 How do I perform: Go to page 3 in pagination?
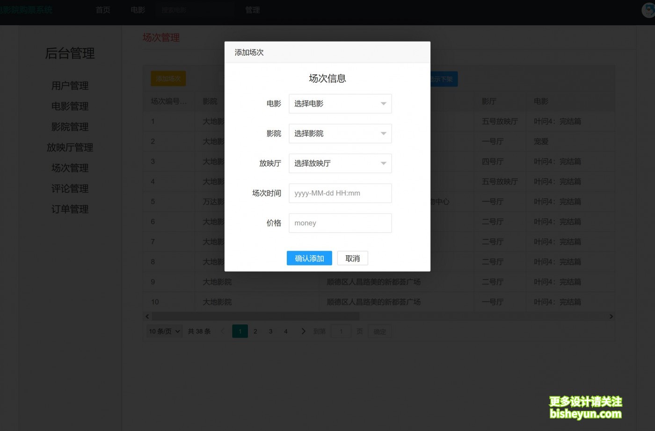pyautogui.click(x=270, y=331)
